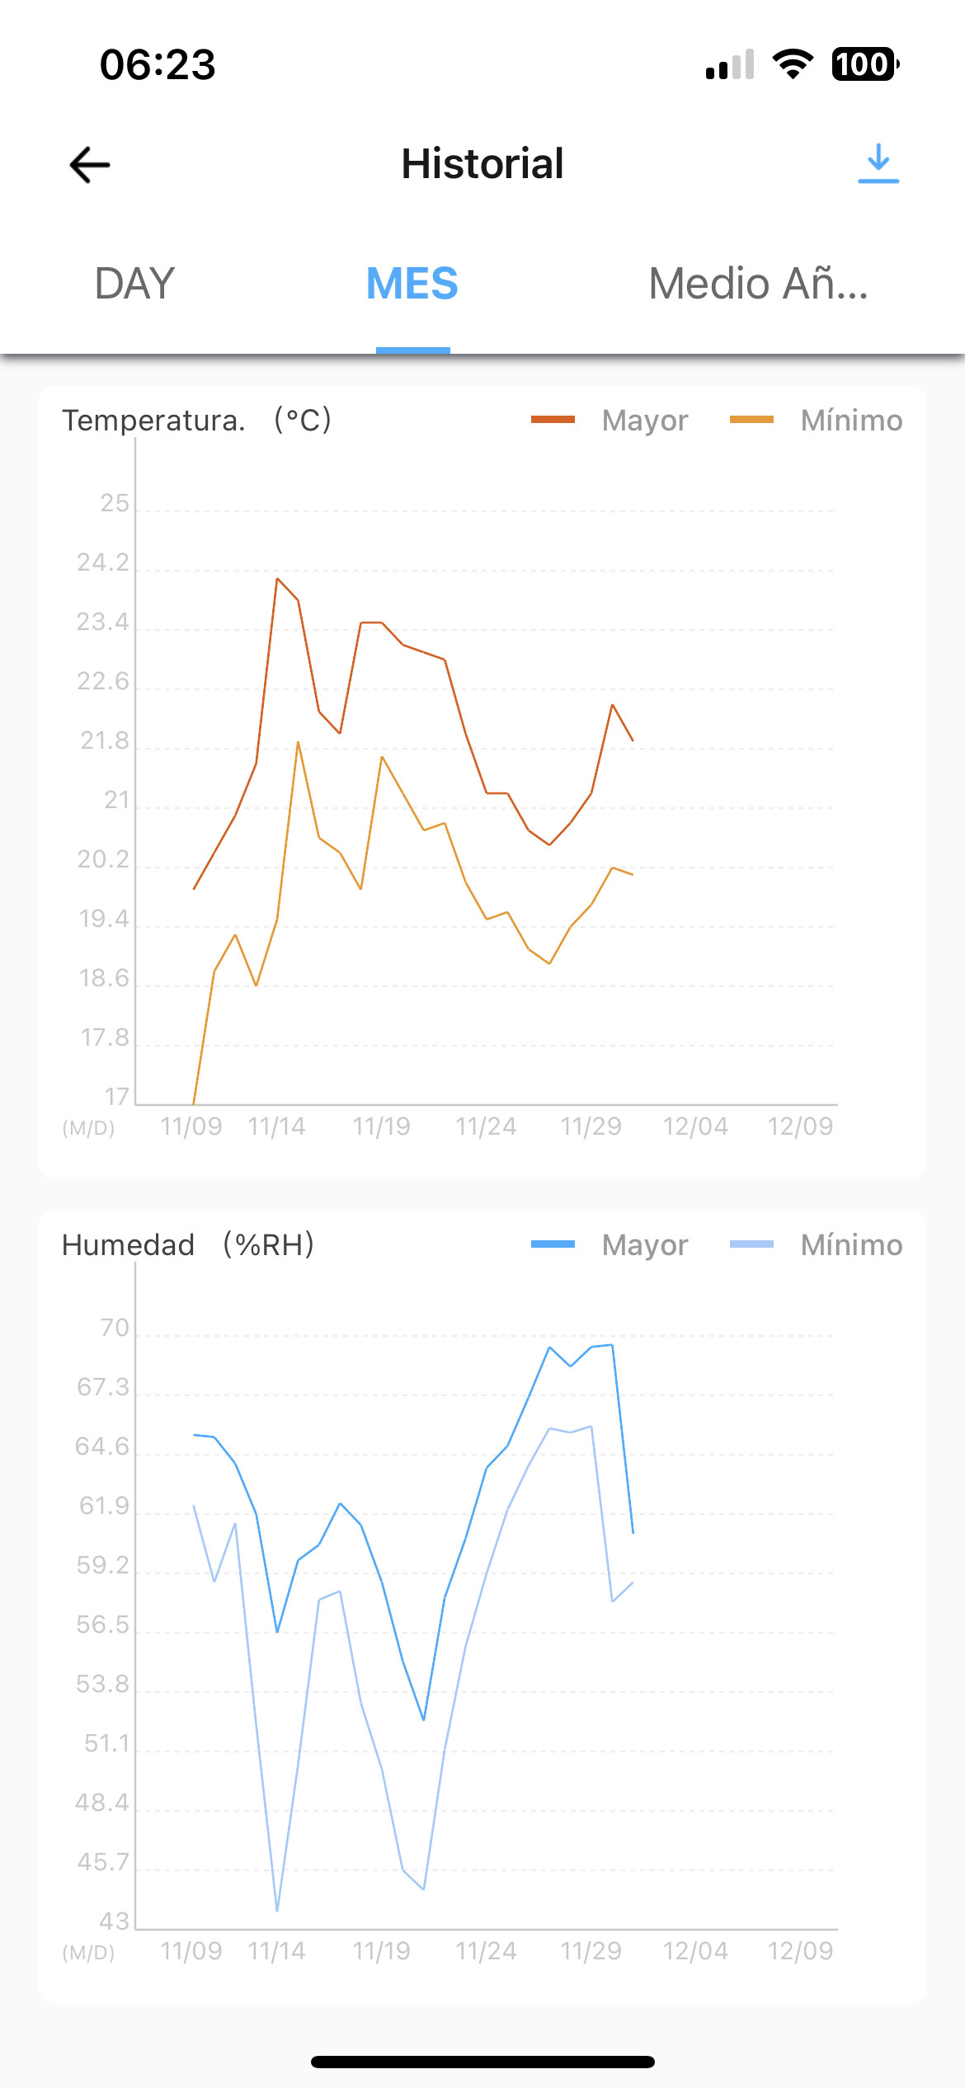Click the temperature Mayor orange-red swatch
Viewport: 965px width, 2088px height.
[x=553, y=420]
